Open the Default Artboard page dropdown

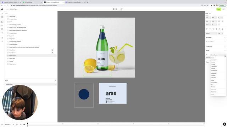[x=31, y=84]
